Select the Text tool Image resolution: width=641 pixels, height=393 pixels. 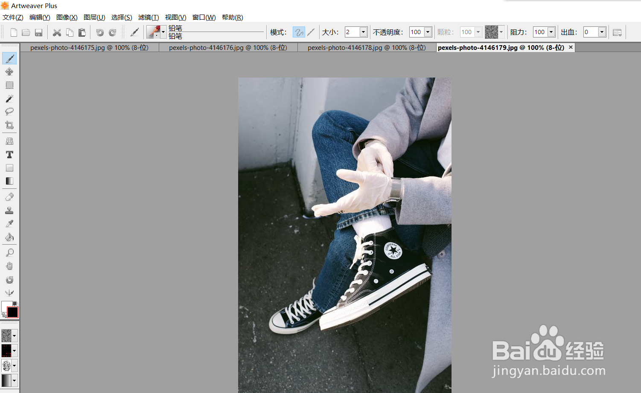(9, 154)
